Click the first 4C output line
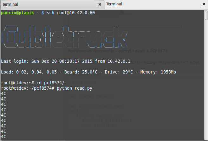This screenshot has width=208, height=141. tap(3, 93)
